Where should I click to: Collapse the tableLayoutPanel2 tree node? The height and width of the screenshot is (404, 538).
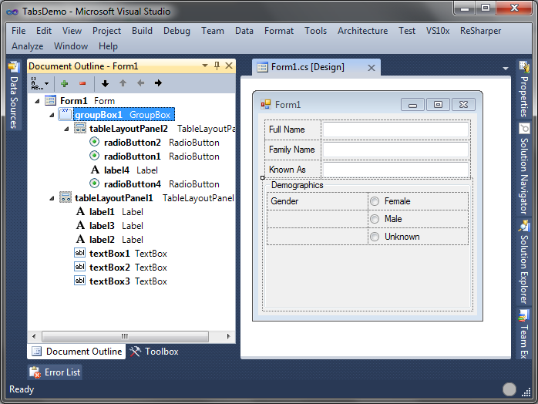point(66,129)
